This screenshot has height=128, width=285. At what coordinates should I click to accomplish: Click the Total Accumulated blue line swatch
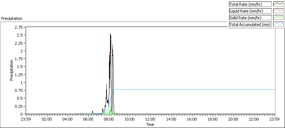278,24
